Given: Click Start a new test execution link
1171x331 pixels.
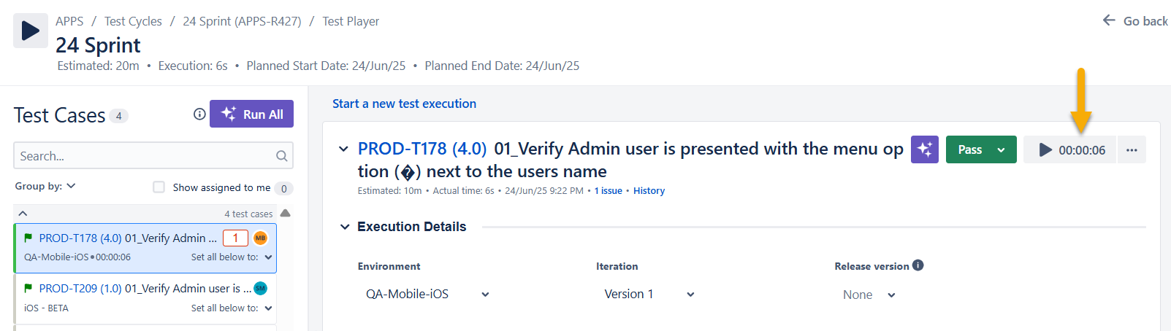Looking at the screenshot, I should click(404, 104).
